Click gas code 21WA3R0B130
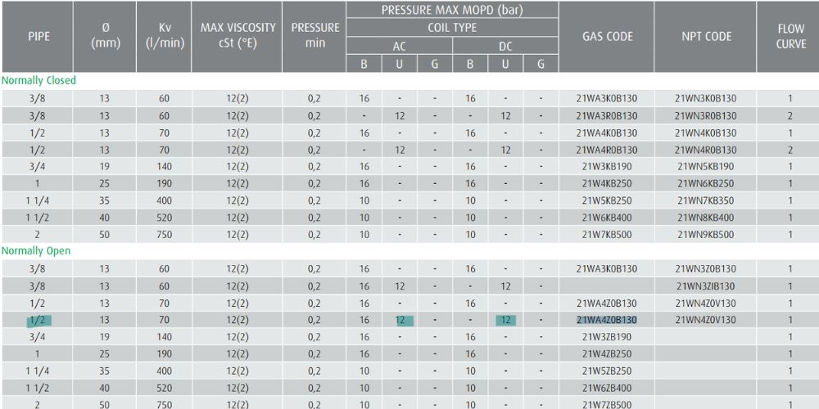Screen dimensions: 819x409 pyautogui.click(x=607, y=116)
